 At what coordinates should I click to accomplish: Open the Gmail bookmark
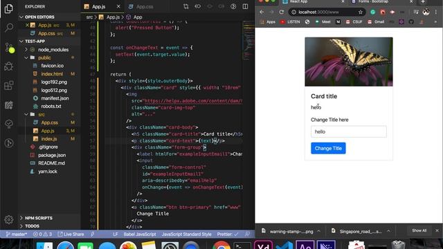(376, 21)
